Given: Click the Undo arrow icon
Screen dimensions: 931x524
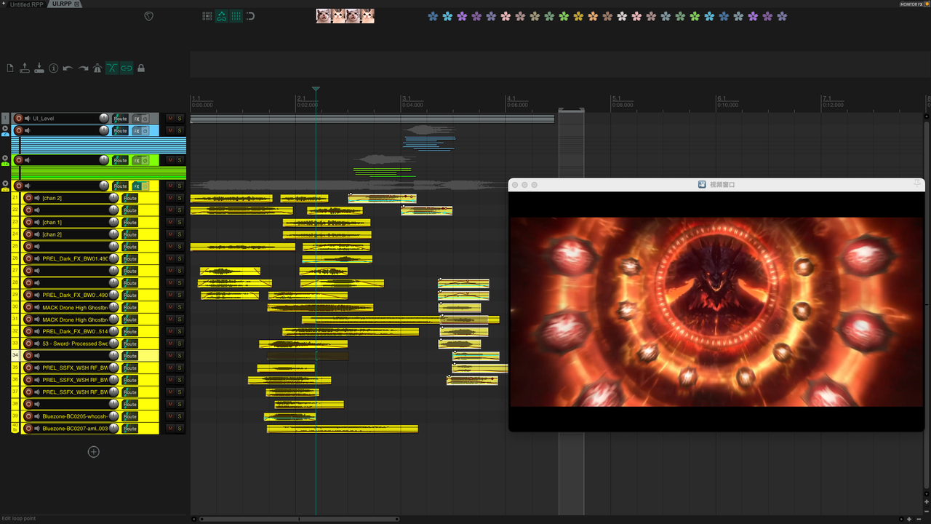Looking at the screenshot, I should tap(68, 68).
